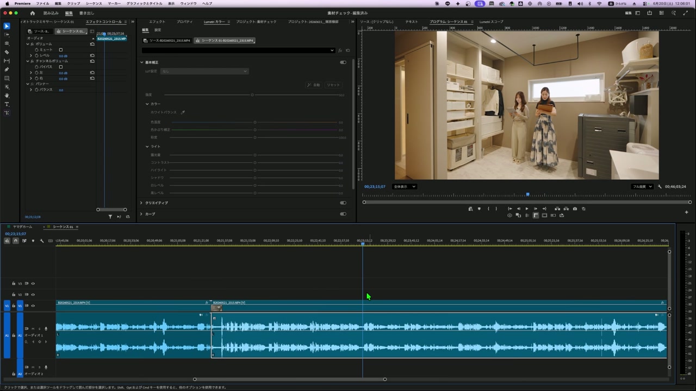This screenshot has height=391, width=696.
Task: Click the Home icon in the header bar
Action: [32, 13]
